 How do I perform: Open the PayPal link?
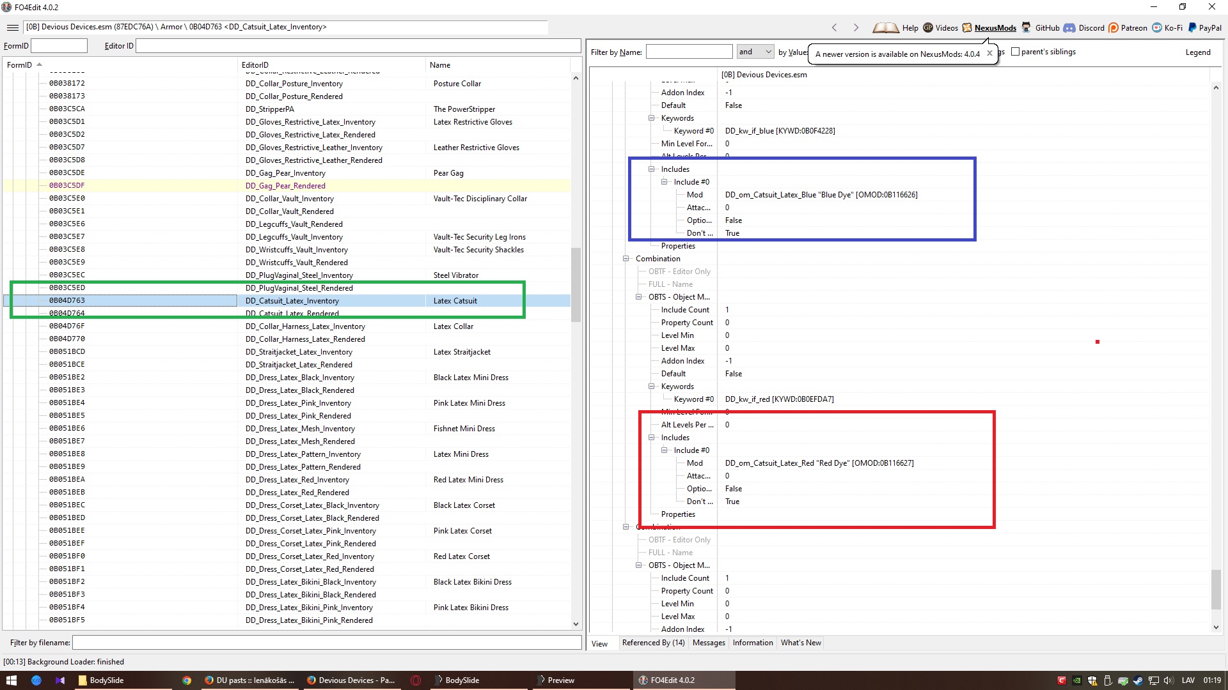[1204, 27]
